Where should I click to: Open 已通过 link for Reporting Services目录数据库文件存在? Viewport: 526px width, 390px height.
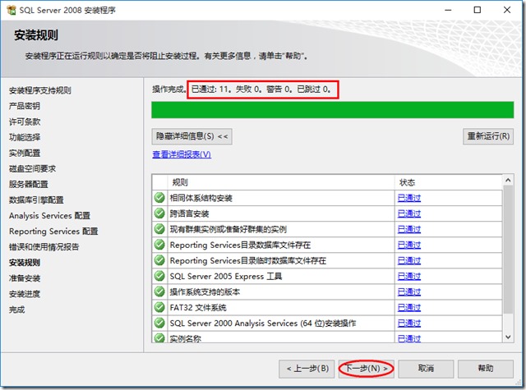tap(409, 245)
